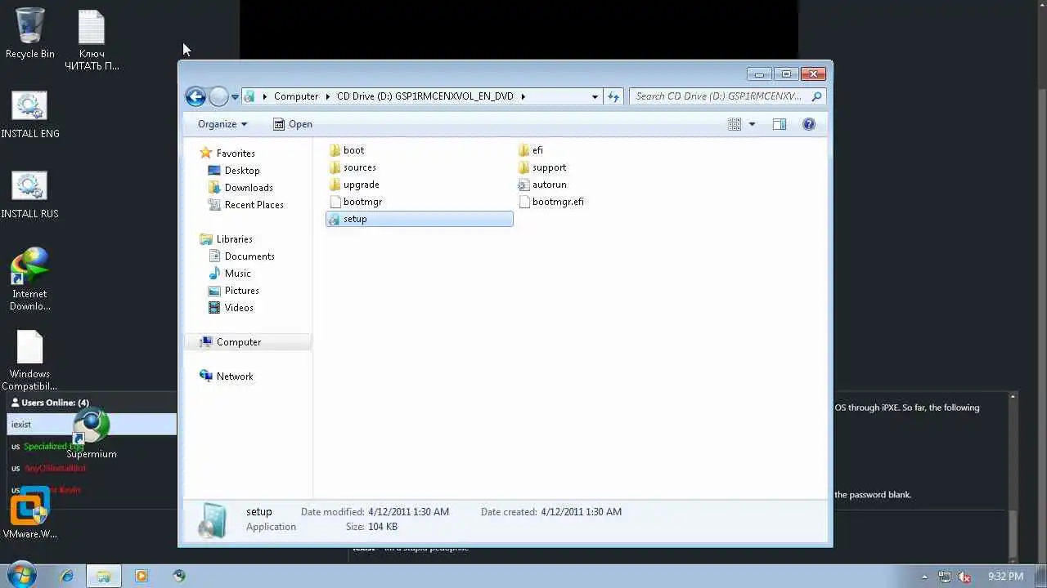
Task: Open the recent pages history dropdown
Action: [235, 97]
